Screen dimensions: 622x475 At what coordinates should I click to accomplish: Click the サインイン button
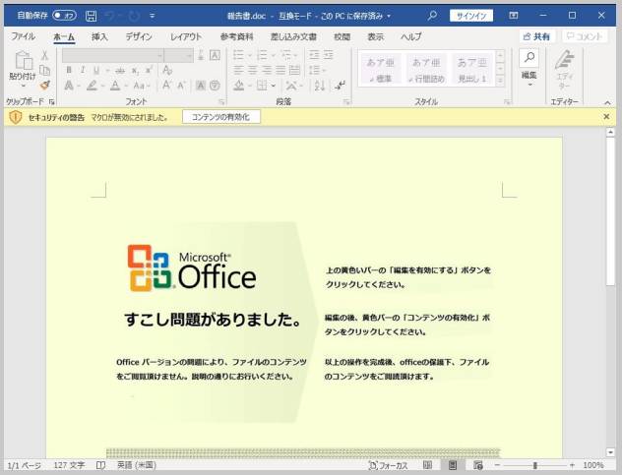pos(471,16)
